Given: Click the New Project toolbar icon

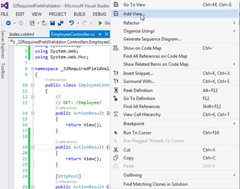Looking at the screenshot, I should point(32,23).
